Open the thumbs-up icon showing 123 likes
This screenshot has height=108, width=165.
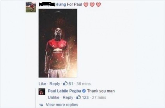79,97
